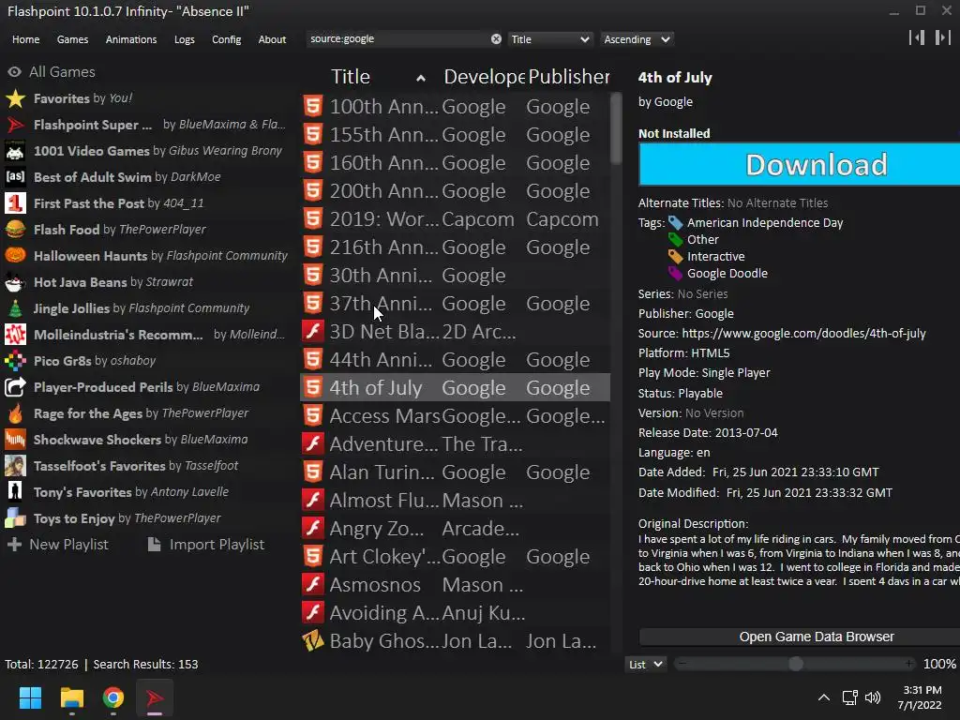Click the Google Doodle purple tag icon
This screenshot has width=960, height=720.
[x=675, y=273]
